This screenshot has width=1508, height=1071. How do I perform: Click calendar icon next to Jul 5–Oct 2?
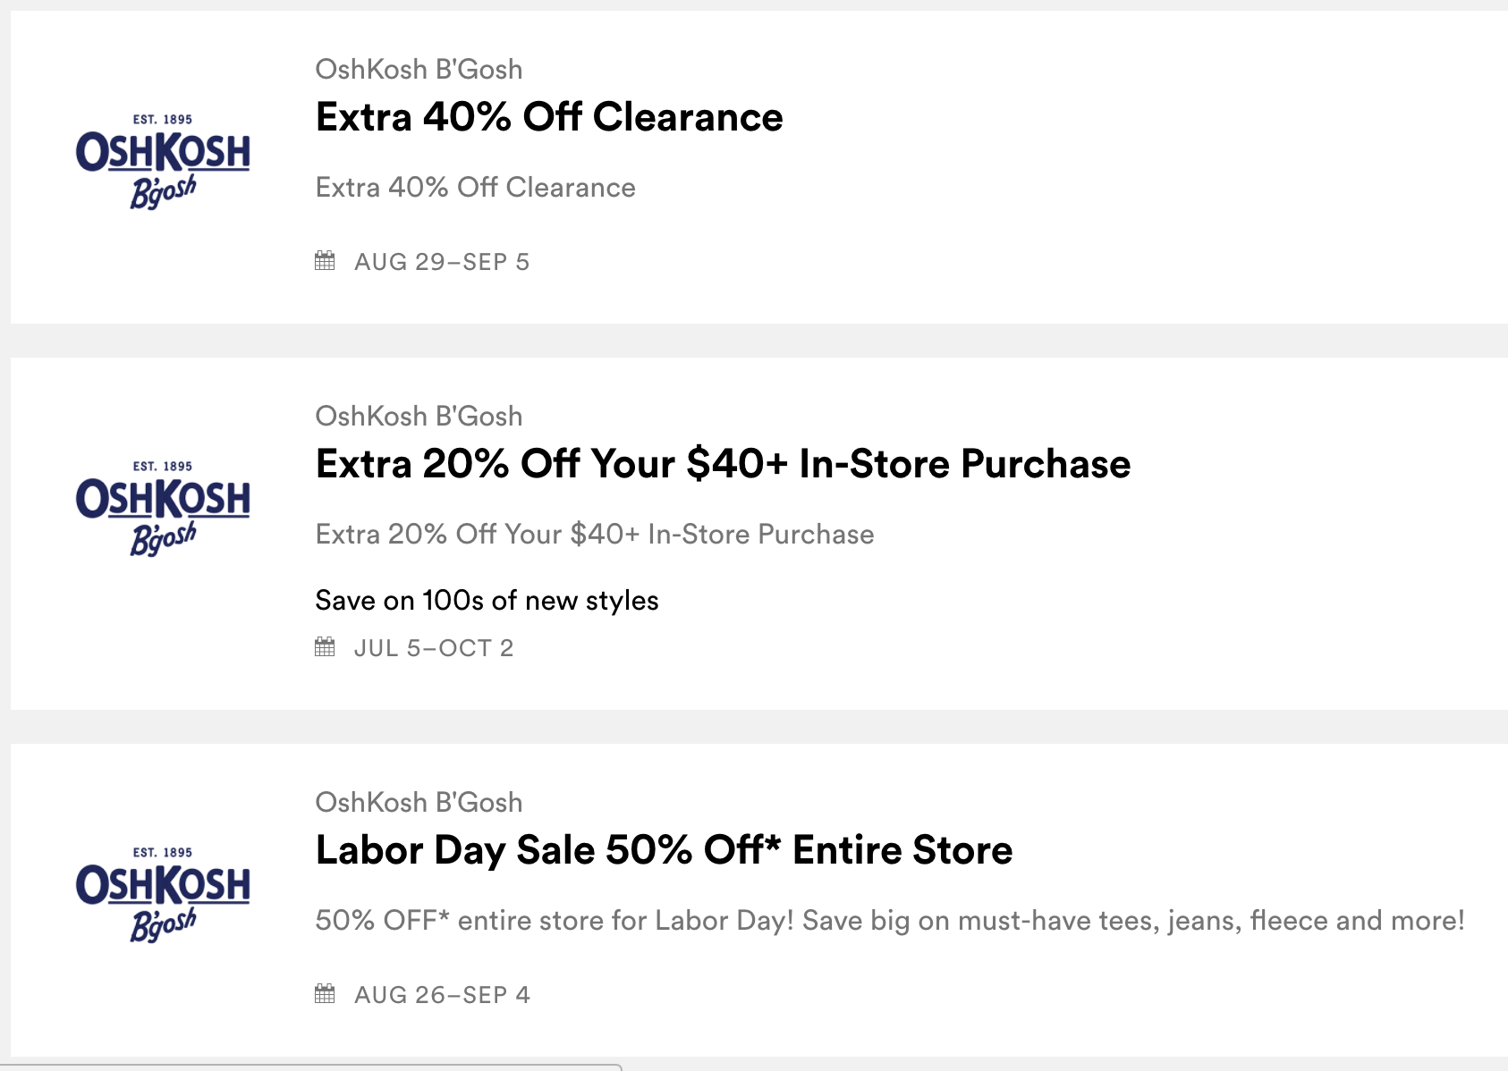pos(325,647)
